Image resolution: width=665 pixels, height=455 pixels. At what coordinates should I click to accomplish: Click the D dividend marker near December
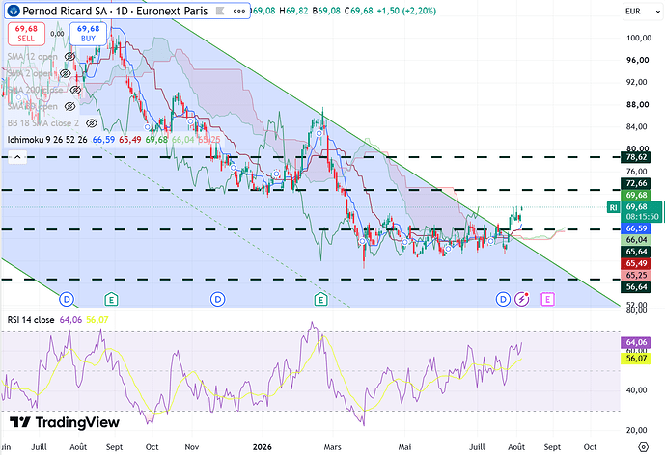tap(217, 299)
